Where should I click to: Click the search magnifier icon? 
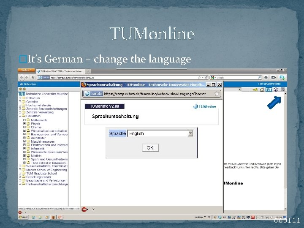pos(259,78)
